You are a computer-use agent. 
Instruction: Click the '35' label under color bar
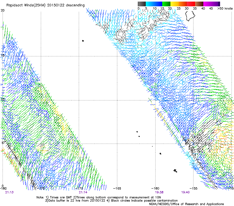tap(195, 8)
